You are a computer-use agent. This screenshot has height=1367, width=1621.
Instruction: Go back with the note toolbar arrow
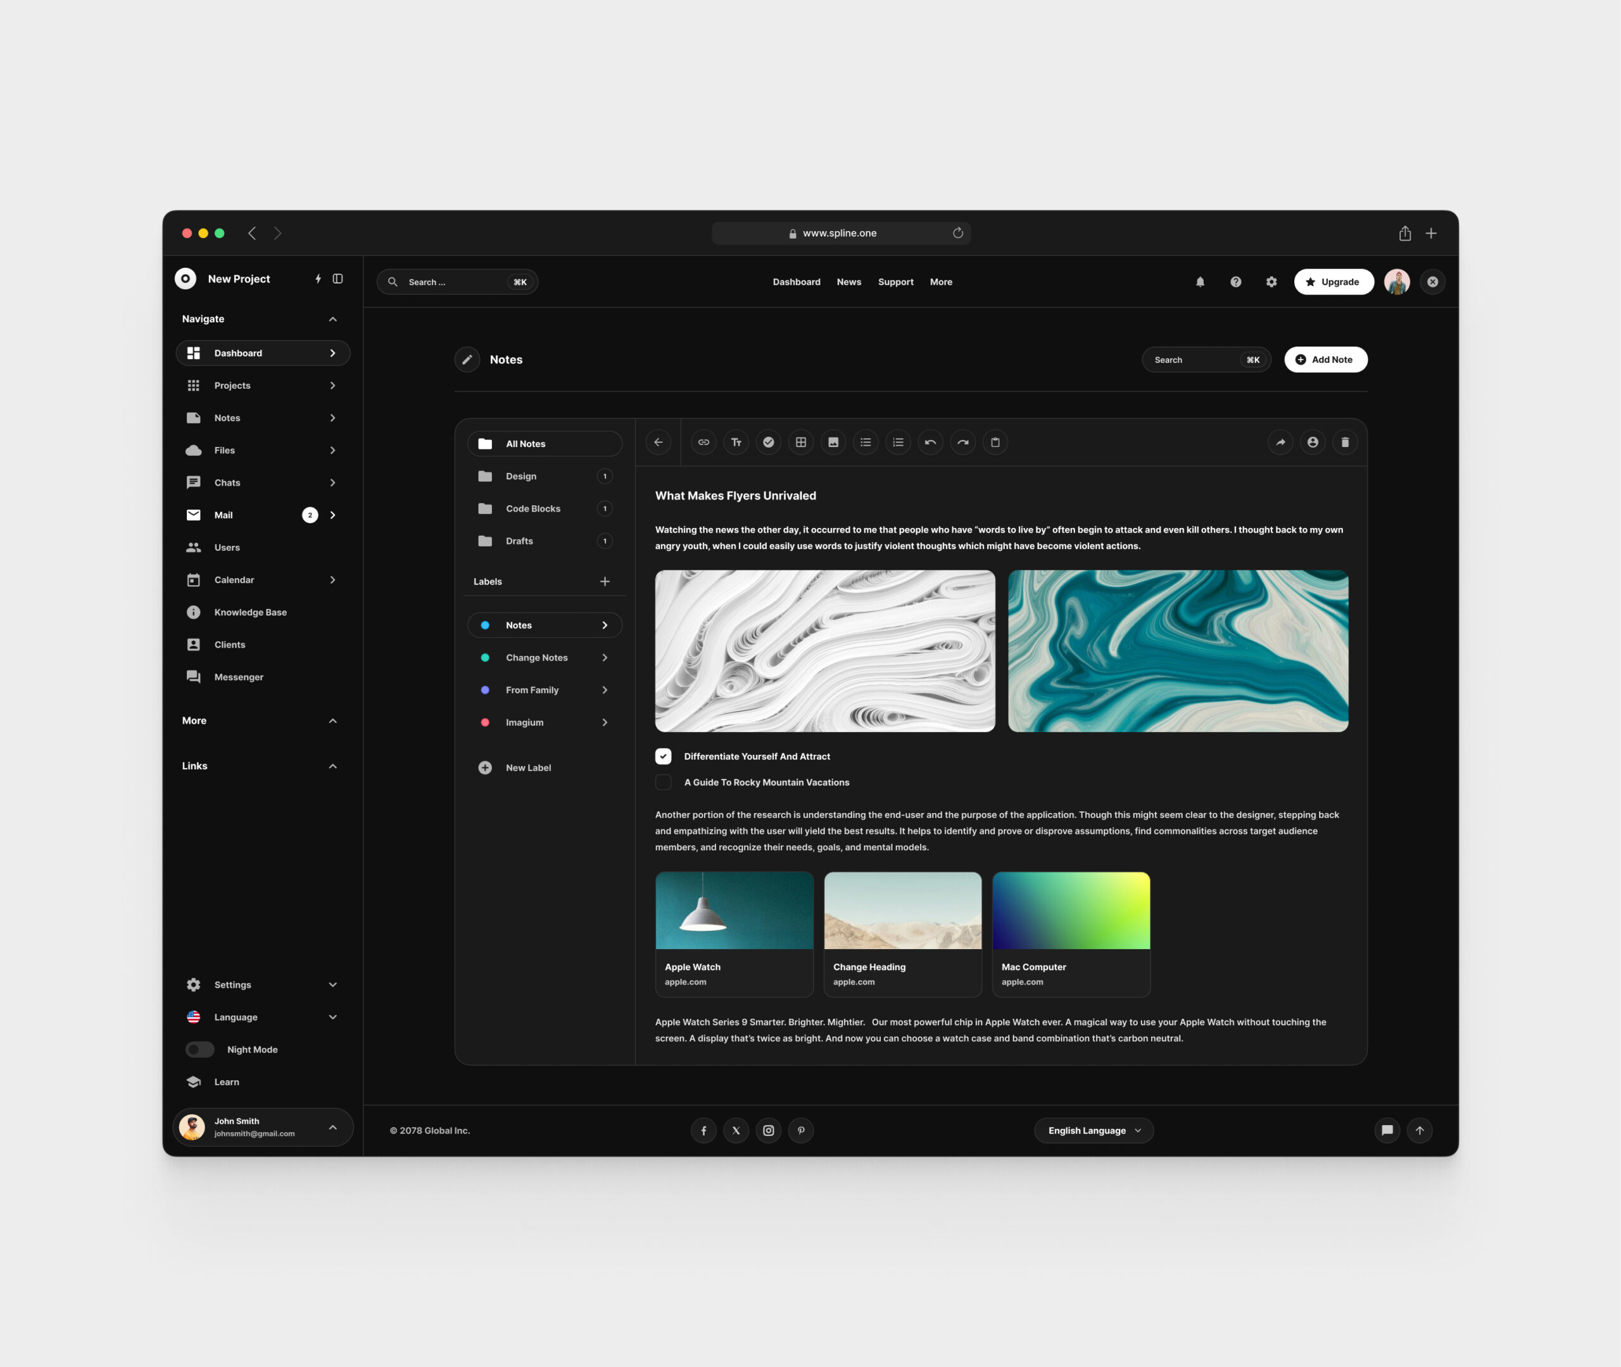click(659, 443)
